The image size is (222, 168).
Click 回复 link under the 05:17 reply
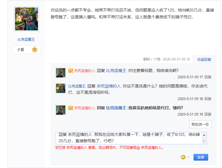pyautogui.click(x=208, y=77)
